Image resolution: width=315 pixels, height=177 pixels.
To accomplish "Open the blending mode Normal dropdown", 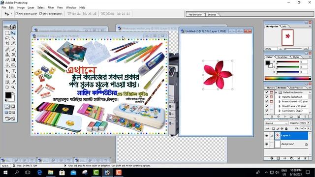I will (x=277, y=123).
